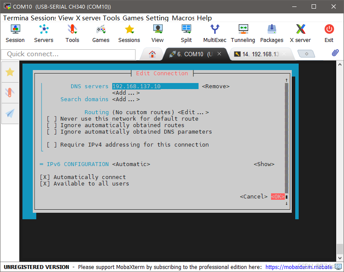Viewport: 344px width, 272px height.
Task: Open the Session toolbar icon
Action: click(15, 33)
